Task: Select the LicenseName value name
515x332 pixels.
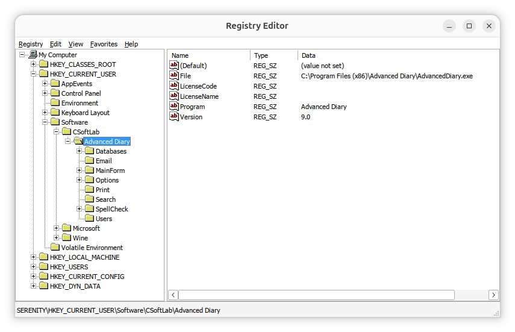Action: (x=199, y=96)
